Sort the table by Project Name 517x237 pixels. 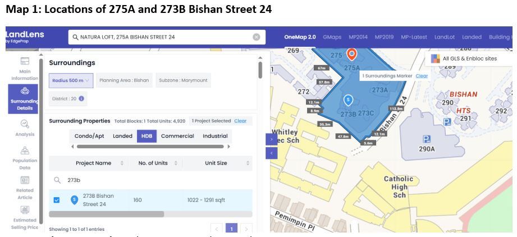coord(93,163)
